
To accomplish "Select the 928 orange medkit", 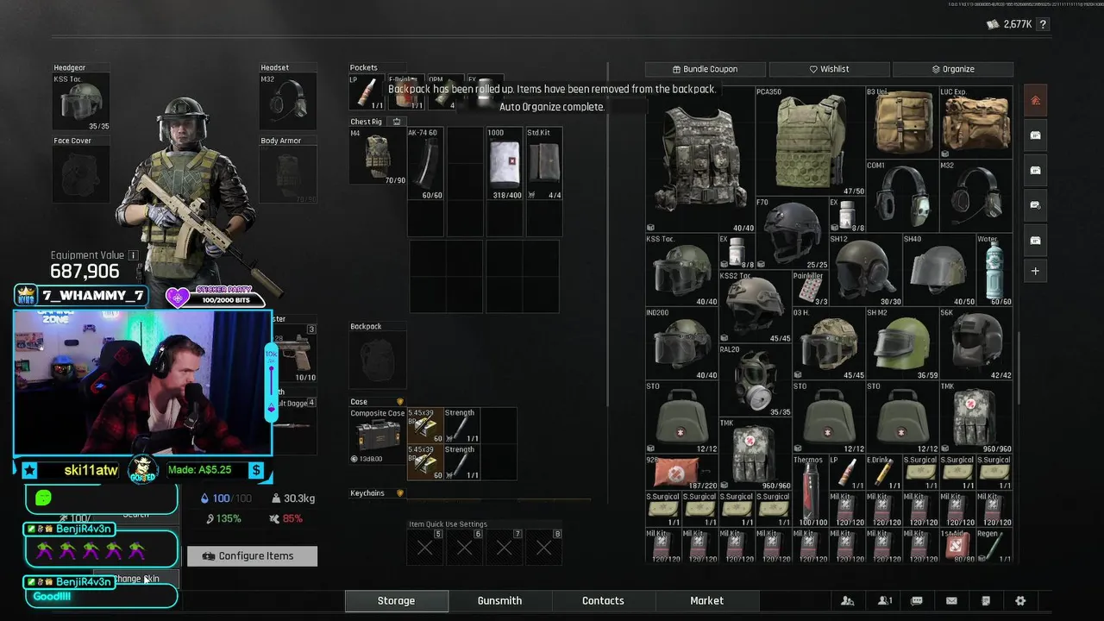I will 681,473.
